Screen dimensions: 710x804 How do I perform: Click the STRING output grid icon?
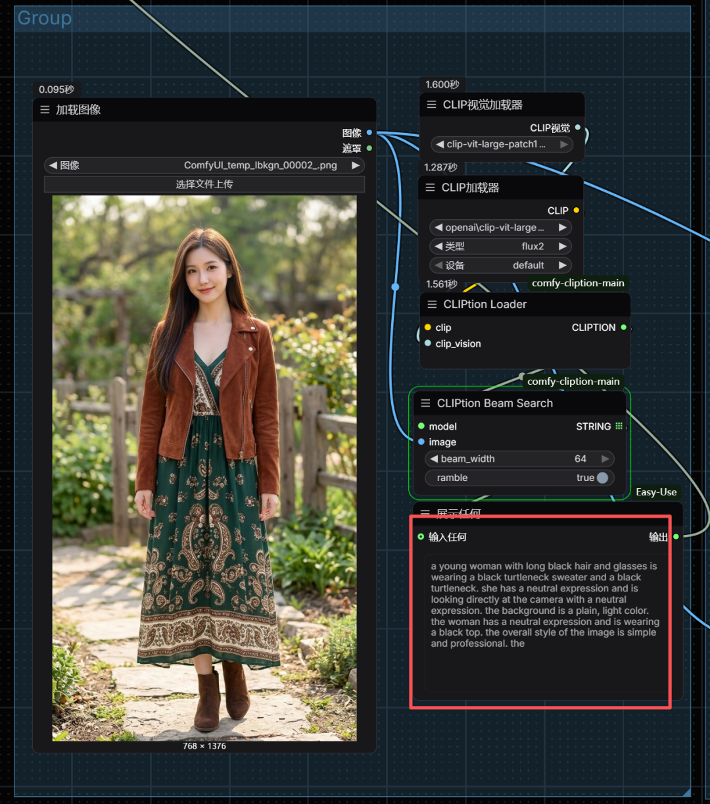pyautogui.click(x=619, y=426)
